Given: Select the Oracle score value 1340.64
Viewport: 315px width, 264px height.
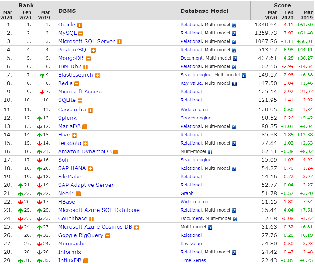Looking at the screenshot, I should pyautogui.click(x=266, y=25).
